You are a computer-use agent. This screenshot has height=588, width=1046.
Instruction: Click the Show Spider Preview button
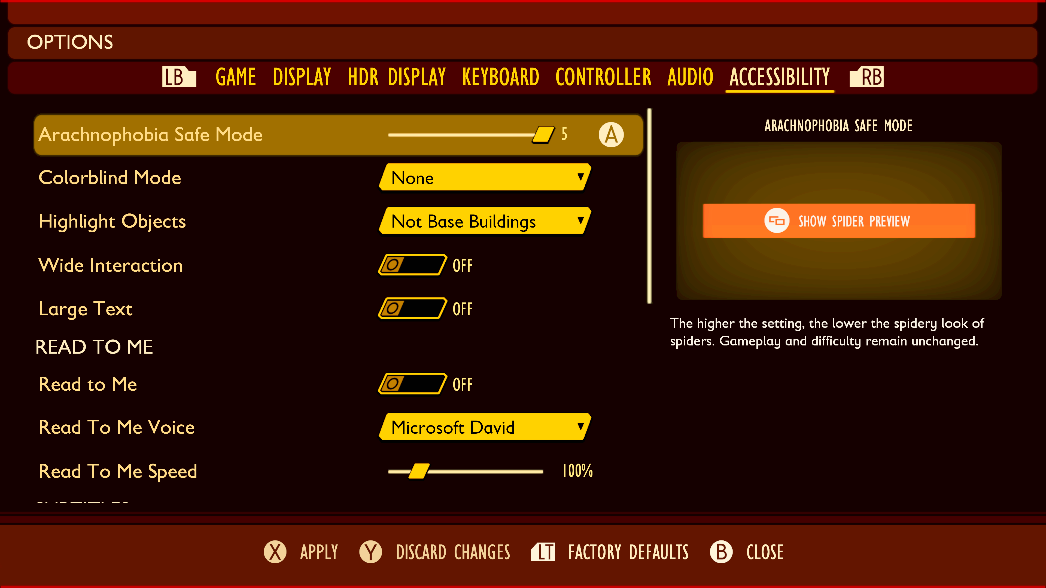tap(838, 220)
